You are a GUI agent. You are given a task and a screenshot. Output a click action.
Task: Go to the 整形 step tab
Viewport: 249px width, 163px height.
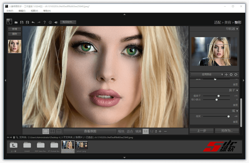click(238, 22)
